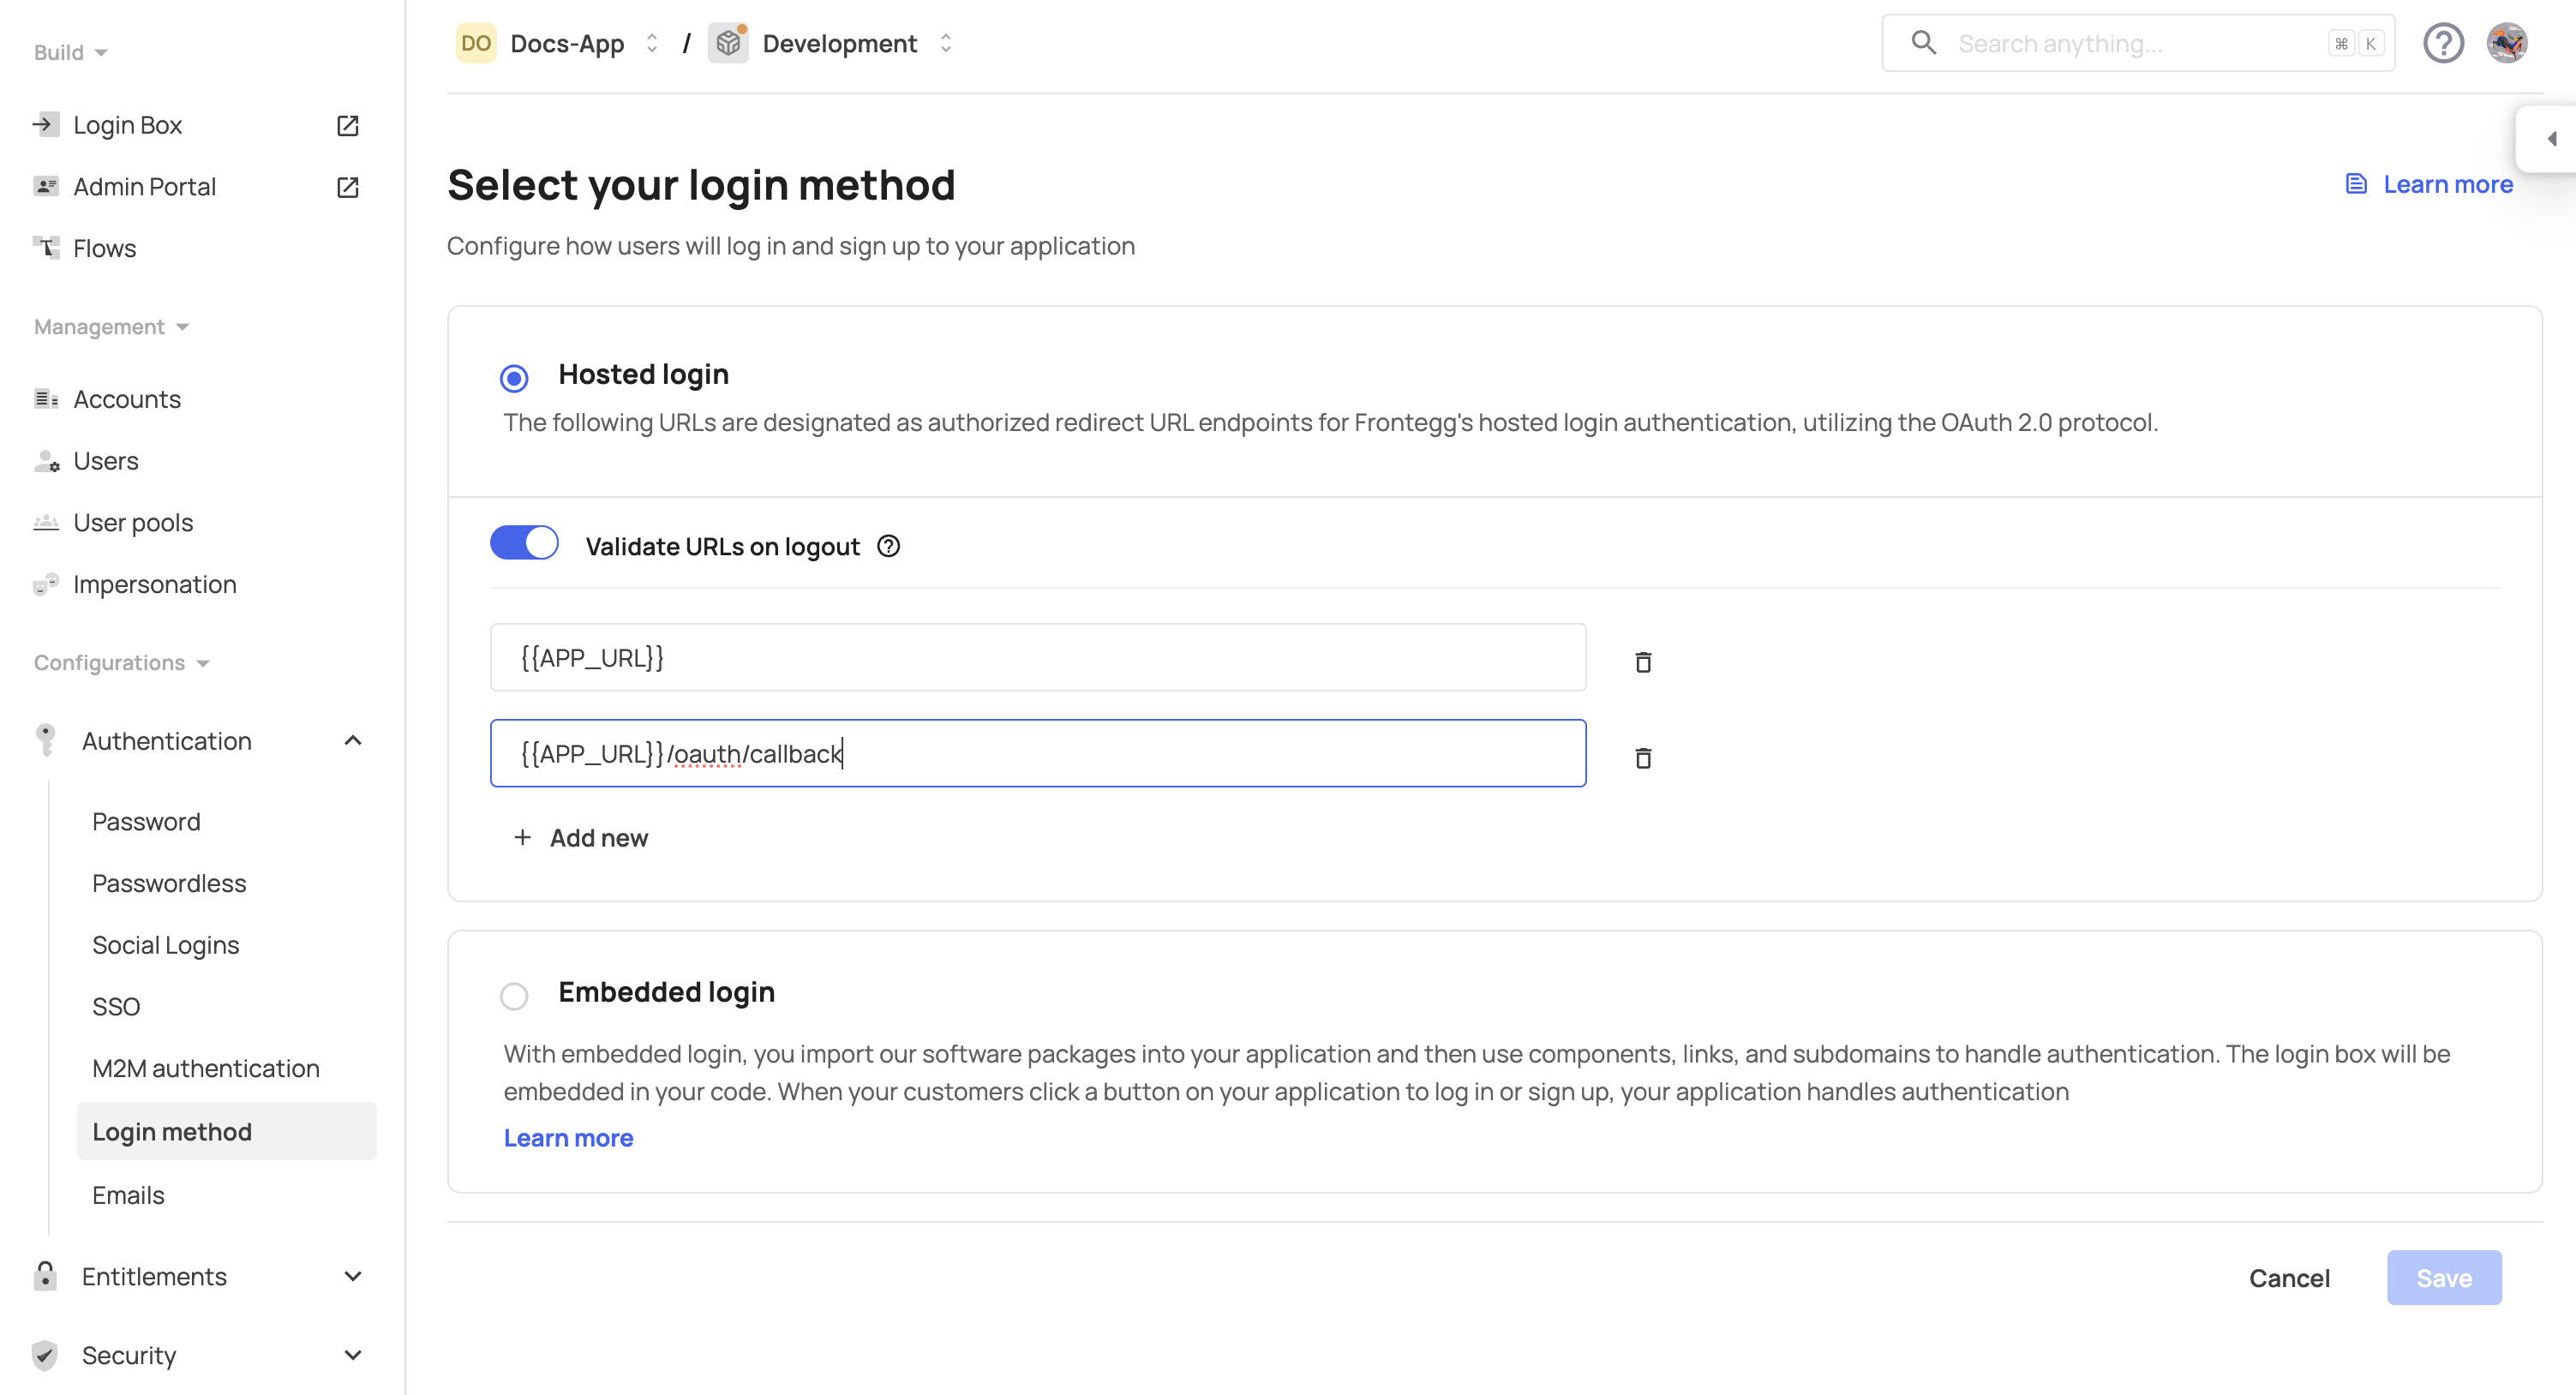This screenshot has width=2576, height=1395.
Task: Open the help question mark icon
Action: point(2443,42)
